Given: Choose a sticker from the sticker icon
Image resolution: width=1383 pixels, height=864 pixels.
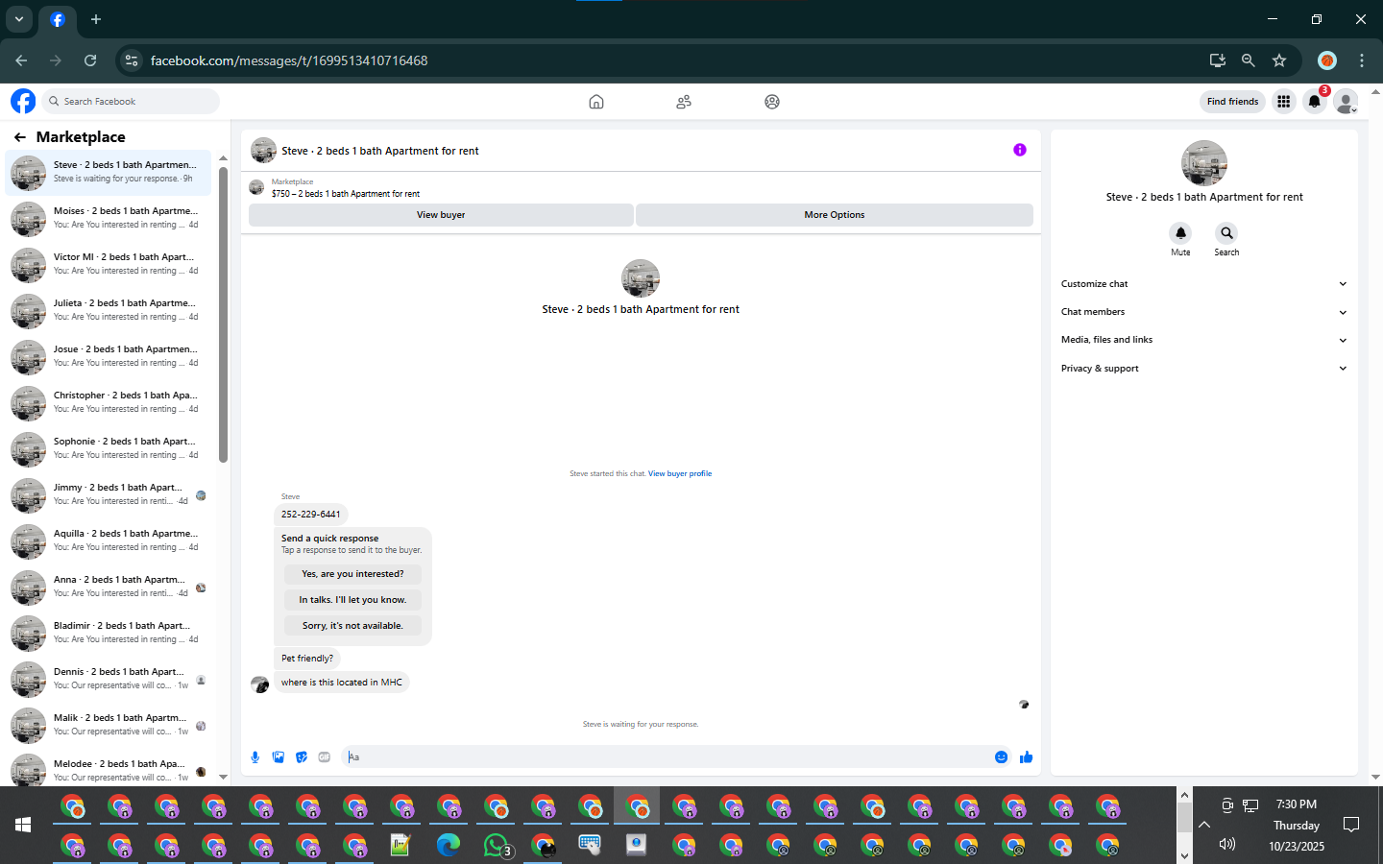Looking at the screenshot, I should pos(302,757).
